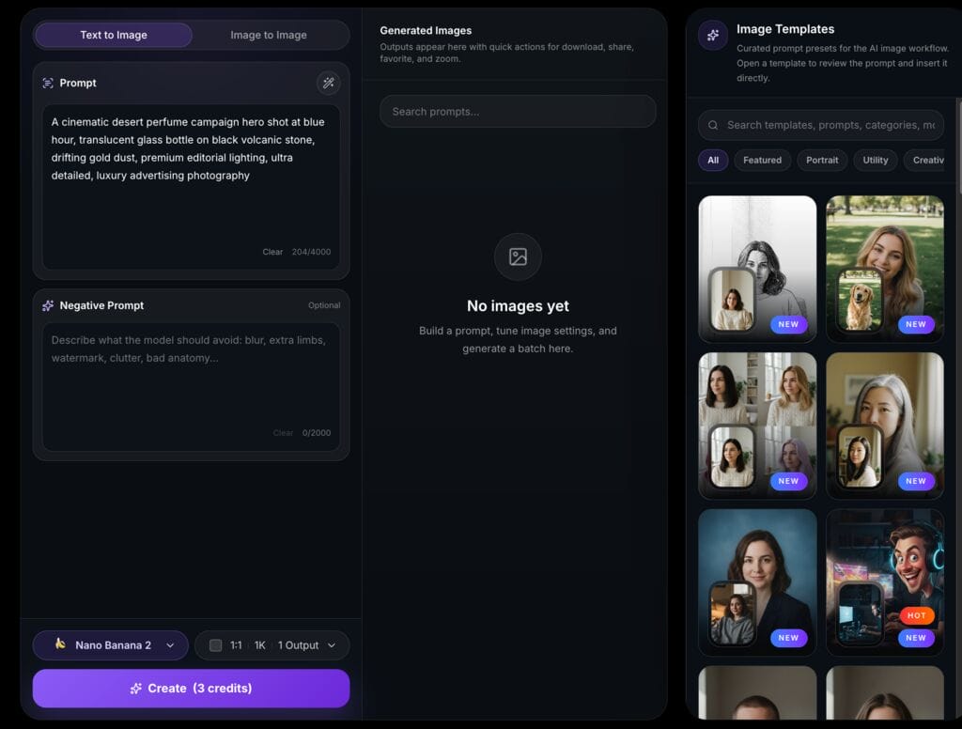Select the Featured template filter
This screenshot has width=962, height=729.
pyautogui.click(x=762, y=160)
